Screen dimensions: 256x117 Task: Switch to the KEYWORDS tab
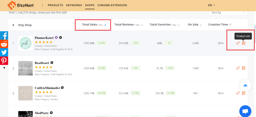coord(74,5)
